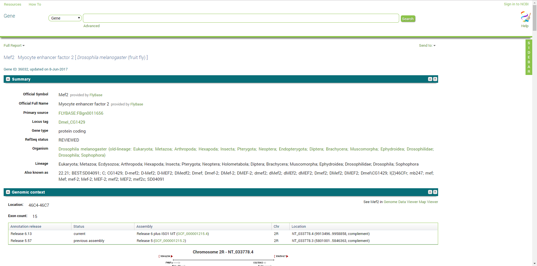Open Map Viewer link

click(x=428, y=202)
